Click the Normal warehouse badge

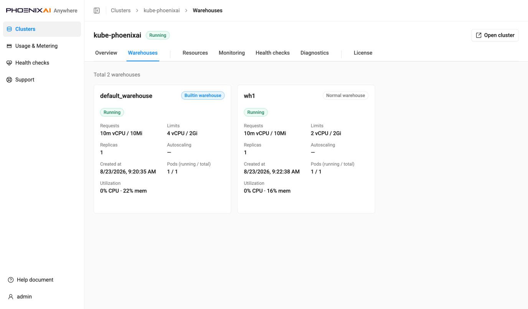[345, 95]
